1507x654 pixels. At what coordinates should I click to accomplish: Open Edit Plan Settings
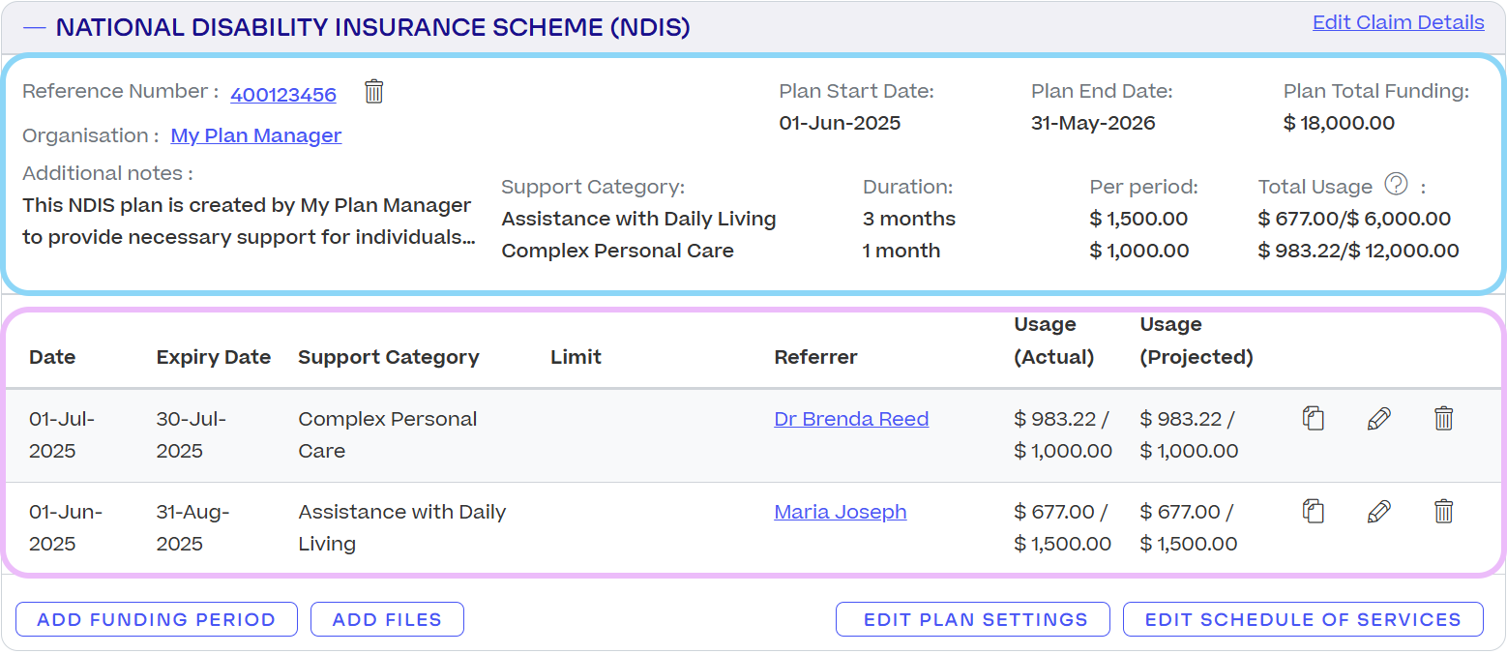pos(972,620)
